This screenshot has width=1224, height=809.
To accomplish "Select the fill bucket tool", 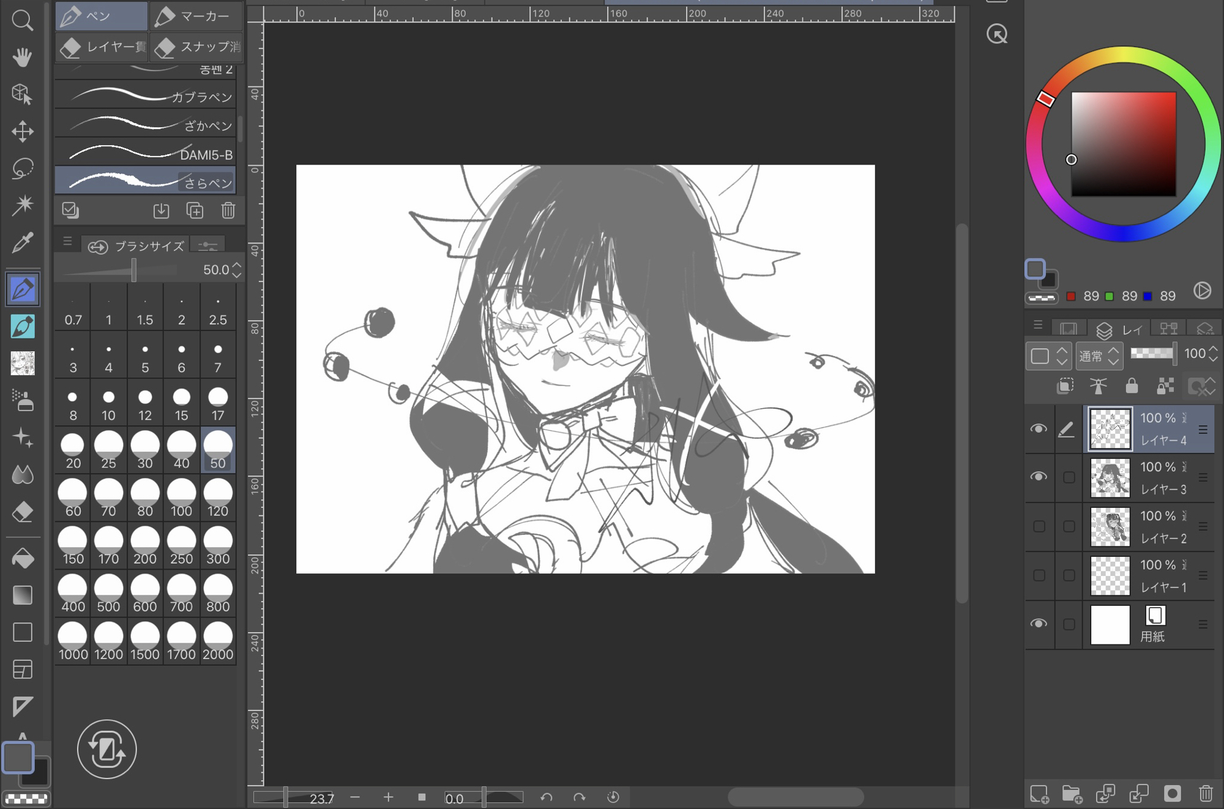I will tap(22, 558).
